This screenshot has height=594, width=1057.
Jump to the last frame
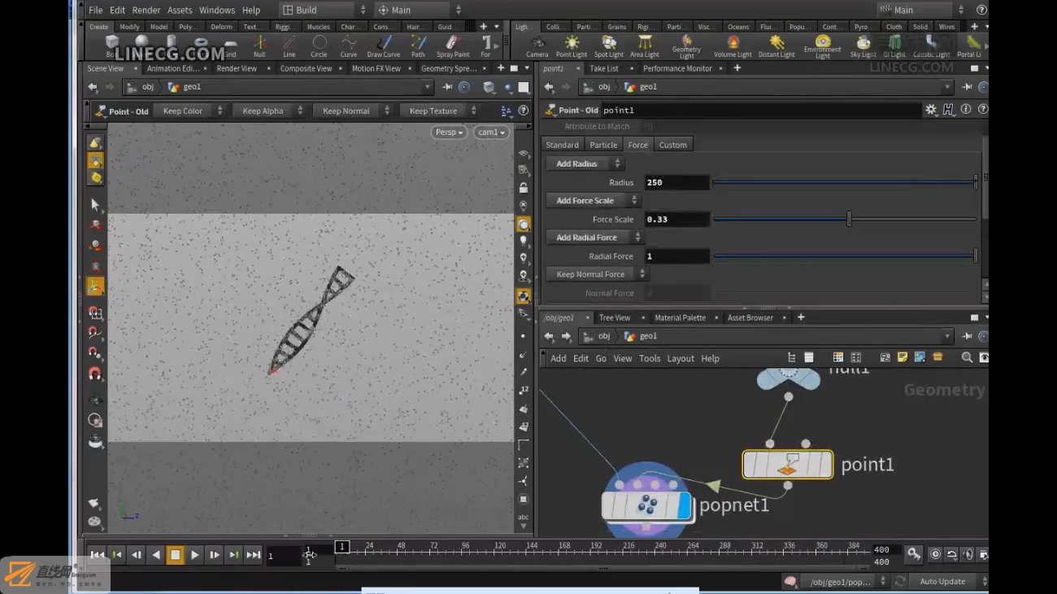click(254, 555)
